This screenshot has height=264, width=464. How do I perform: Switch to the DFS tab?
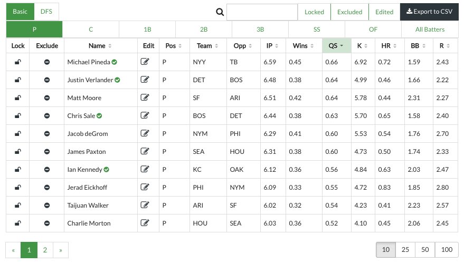[46, 12]
